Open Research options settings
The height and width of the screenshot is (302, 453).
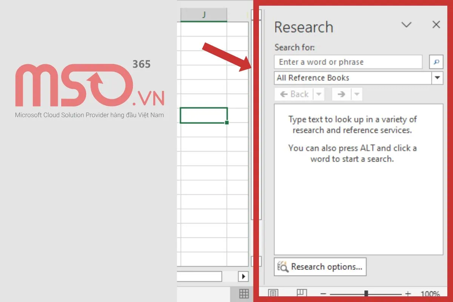(320, 267)
